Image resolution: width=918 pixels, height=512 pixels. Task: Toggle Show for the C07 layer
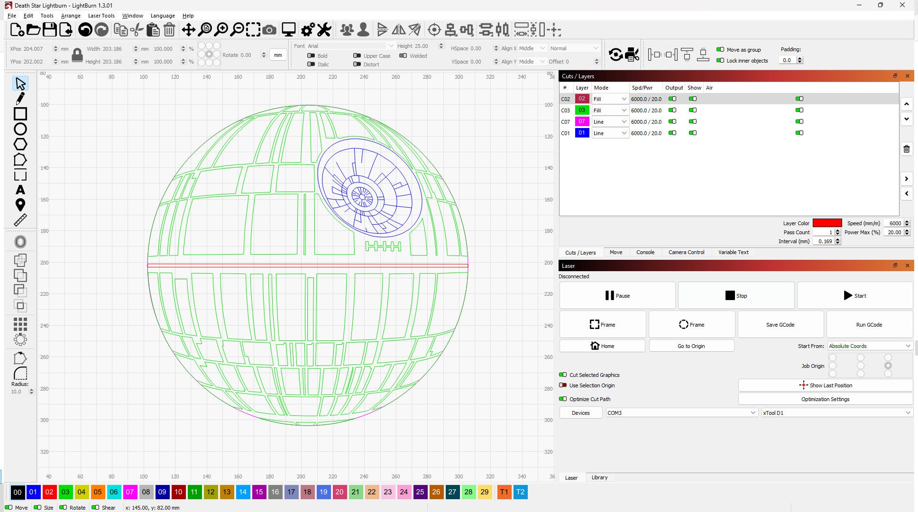[693, 121]
